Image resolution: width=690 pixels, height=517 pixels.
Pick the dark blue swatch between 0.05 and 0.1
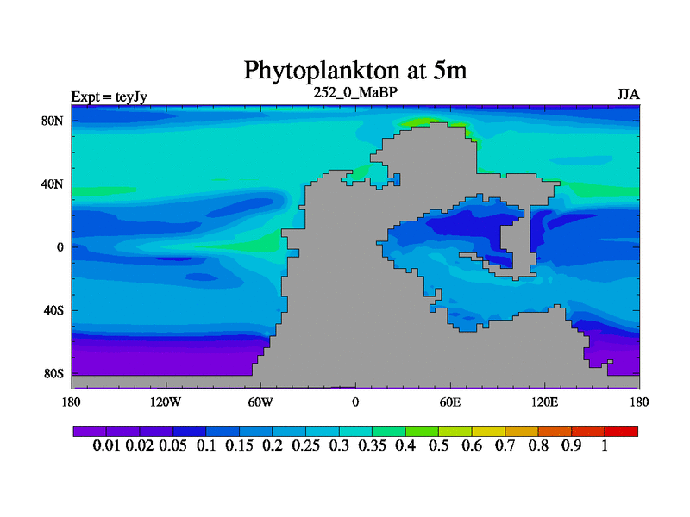[189, 431]
